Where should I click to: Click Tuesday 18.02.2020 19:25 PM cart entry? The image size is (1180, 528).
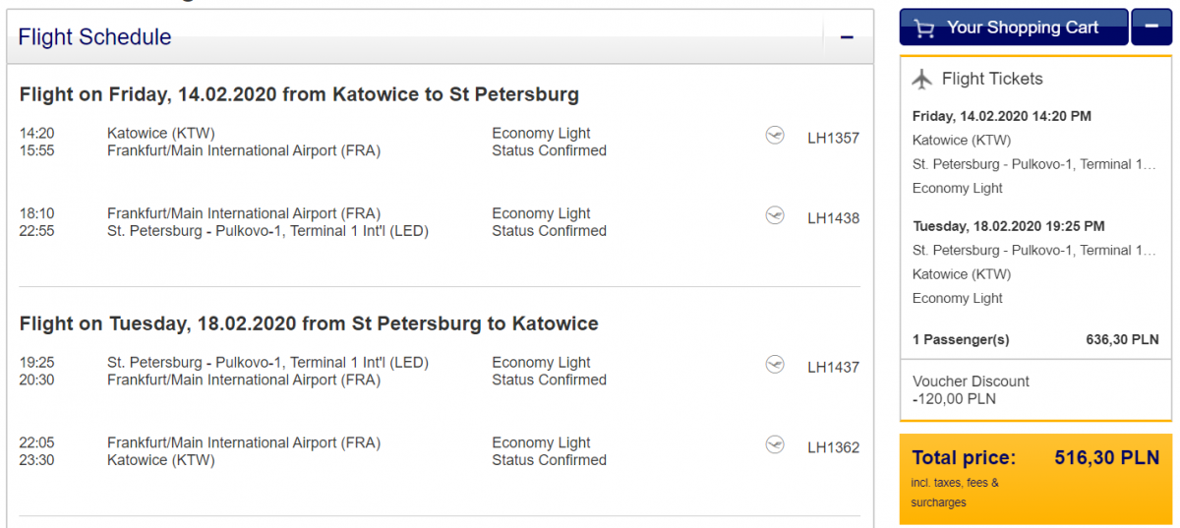pos(1008,226)
